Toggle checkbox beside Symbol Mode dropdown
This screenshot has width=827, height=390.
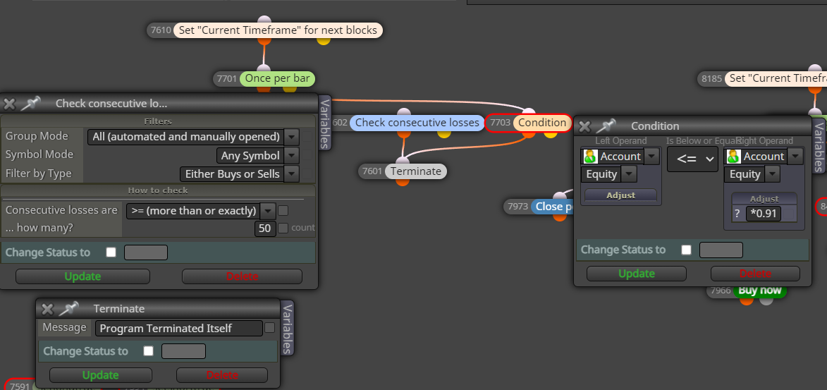[307, 155]
